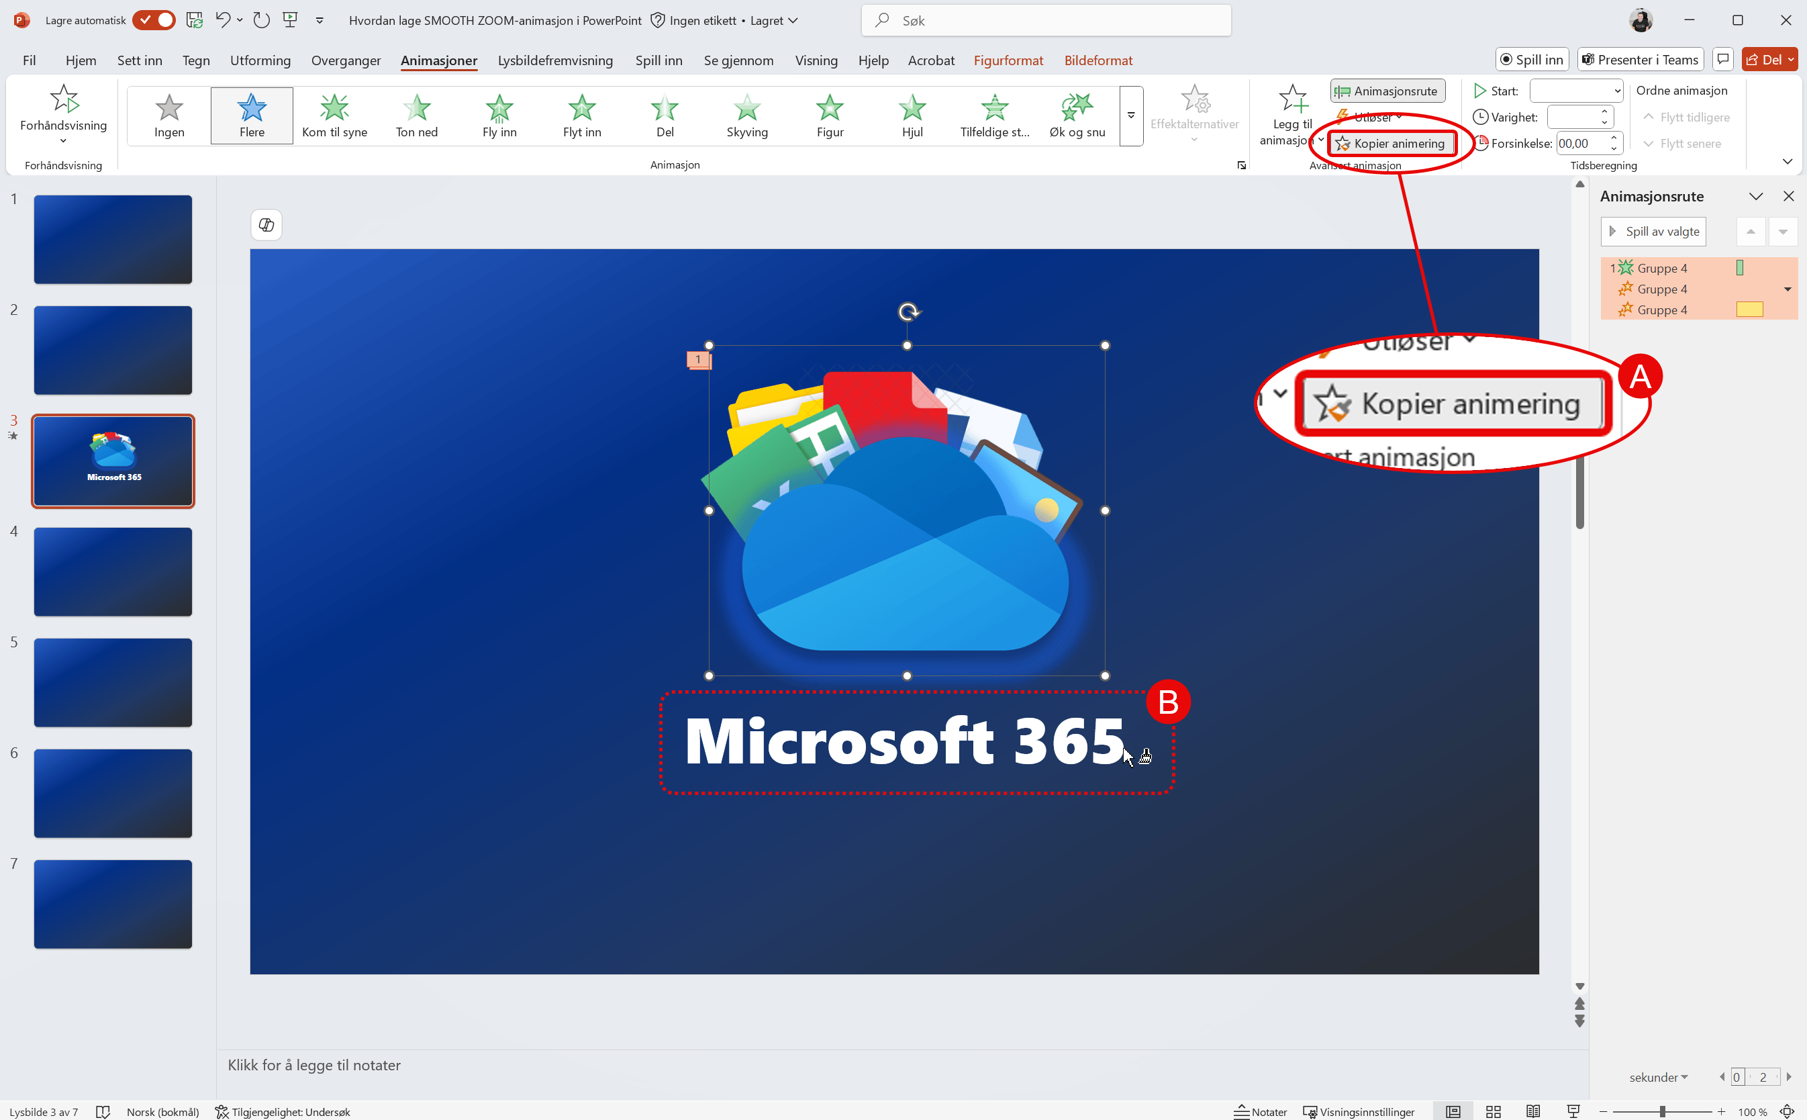Click the Del share button
Screen dimensions: 1807x1120
(x=1769, y=60)
